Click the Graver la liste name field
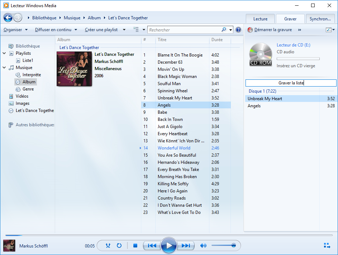 pos(291,83)
